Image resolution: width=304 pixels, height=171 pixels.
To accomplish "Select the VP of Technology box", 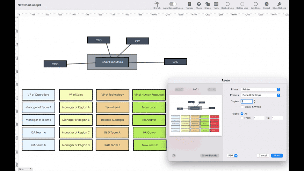I will point(113,95).
